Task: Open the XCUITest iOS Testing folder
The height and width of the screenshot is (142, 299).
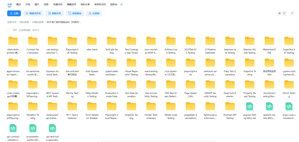Action: (x=190, y=41)
